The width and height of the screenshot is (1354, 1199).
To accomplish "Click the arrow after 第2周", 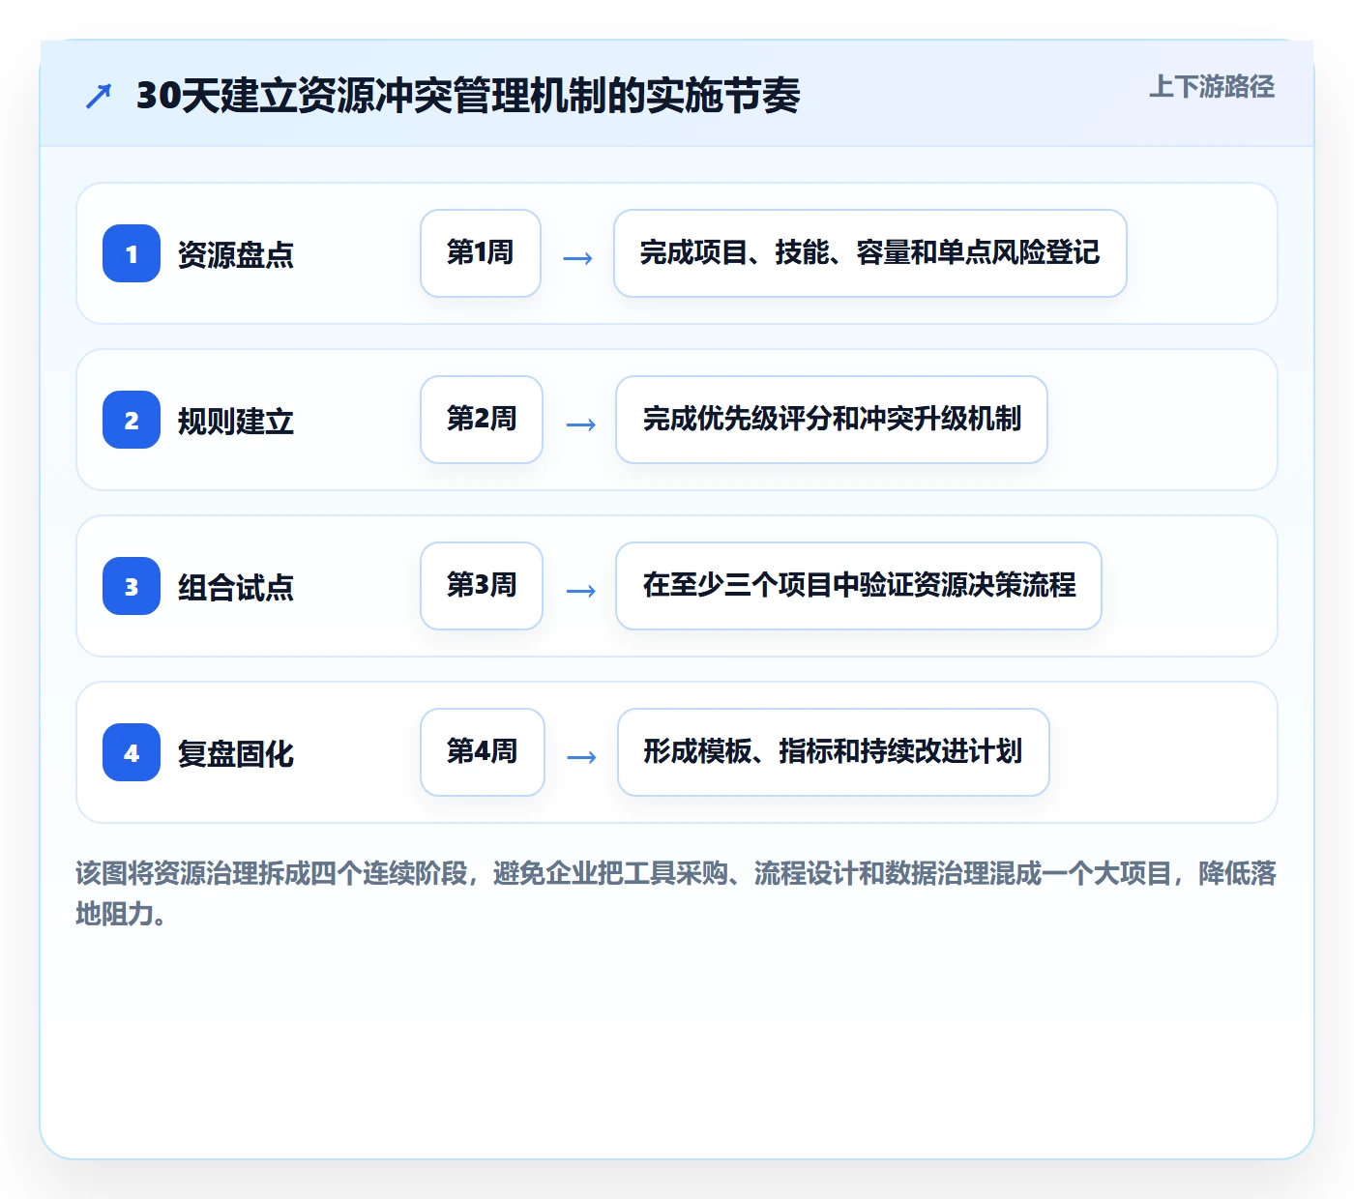I will point(580,424).
